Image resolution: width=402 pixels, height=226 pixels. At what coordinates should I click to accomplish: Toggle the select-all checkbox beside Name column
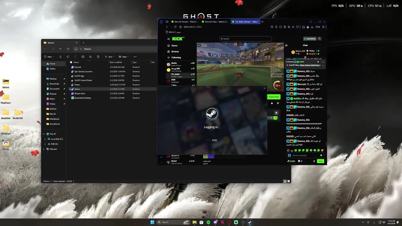(x=71, y=62)
